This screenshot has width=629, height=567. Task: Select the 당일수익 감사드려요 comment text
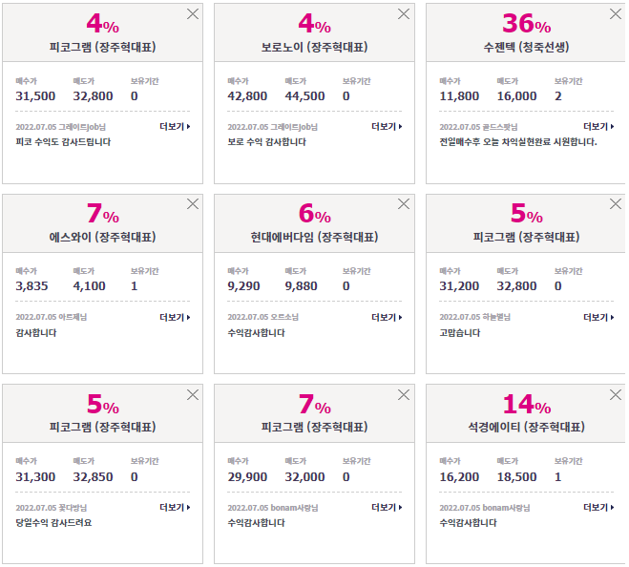point(53,522)
